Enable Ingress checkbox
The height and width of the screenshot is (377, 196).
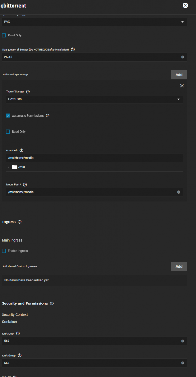(4, 251)
